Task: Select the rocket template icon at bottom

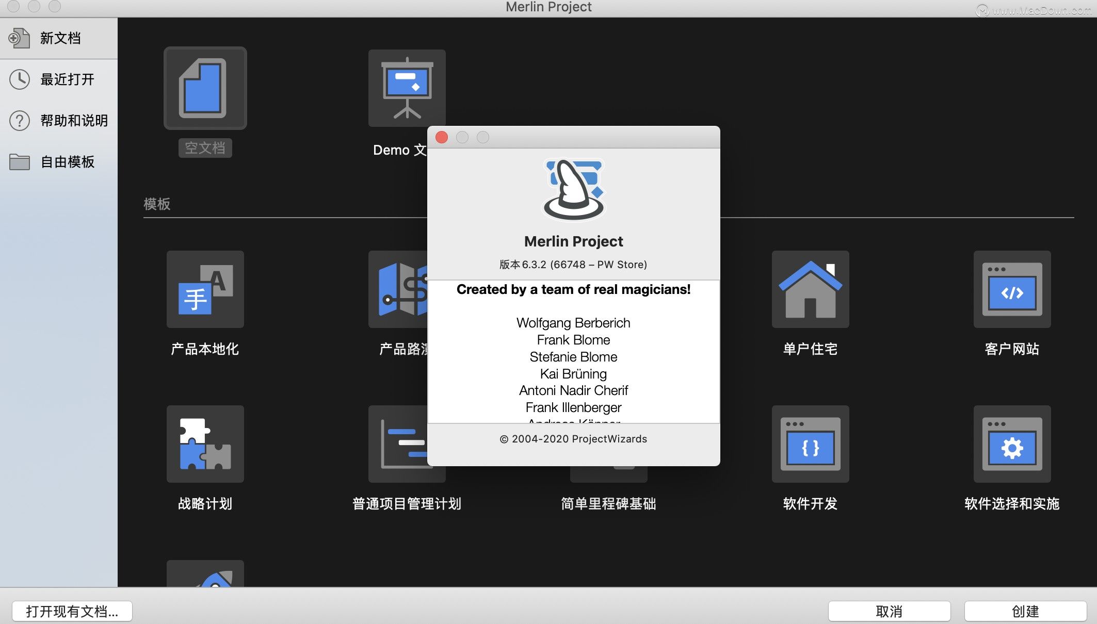Action: coord(205,573)
